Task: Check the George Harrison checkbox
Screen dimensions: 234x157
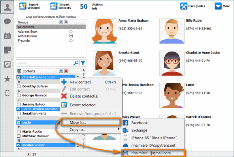Action: (19, 95)
